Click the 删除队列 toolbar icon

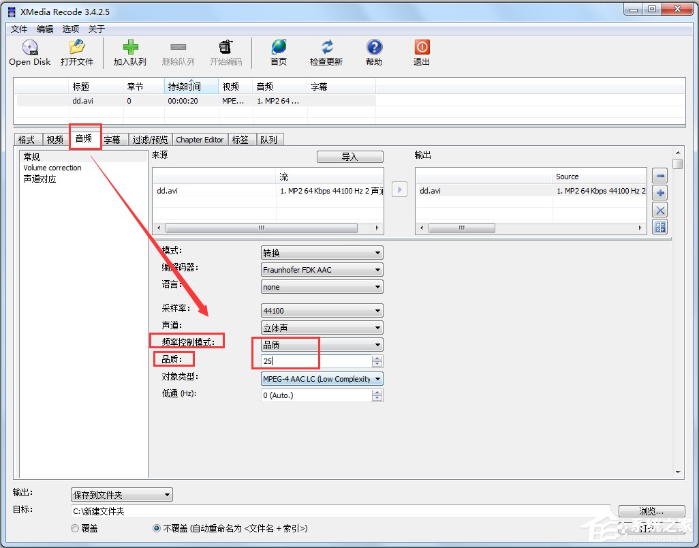coord(178,53)
